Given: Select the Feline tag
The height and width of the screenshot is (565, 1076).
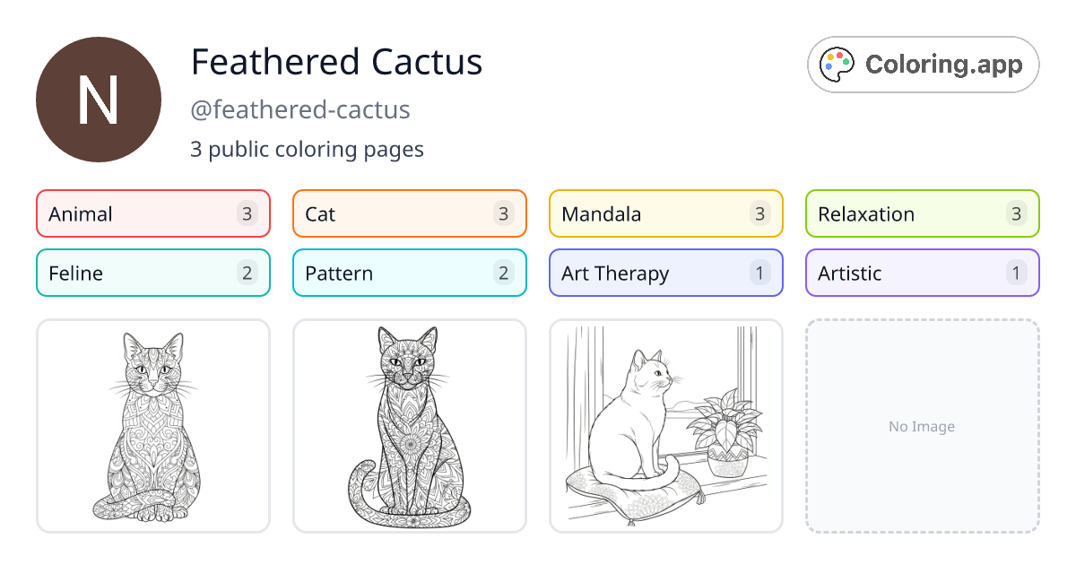Looking at the screenshot, I should pyautogui.click(x=153, y=273).
